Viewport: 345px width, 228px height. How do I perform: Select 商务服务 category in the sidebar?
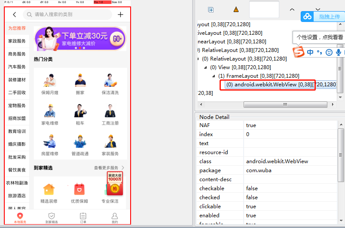[x=17, y=54]
